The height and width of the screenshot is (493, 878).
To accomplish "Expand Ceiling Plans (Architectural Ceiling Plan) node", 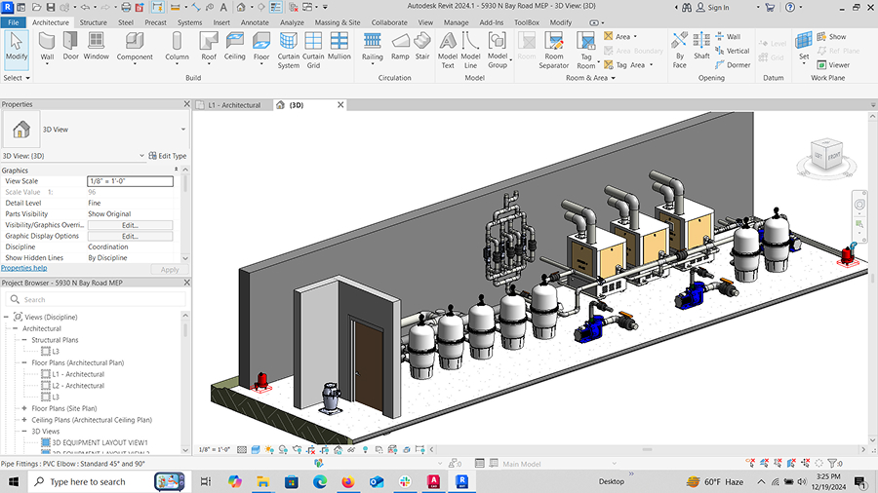I will point(24,420).
